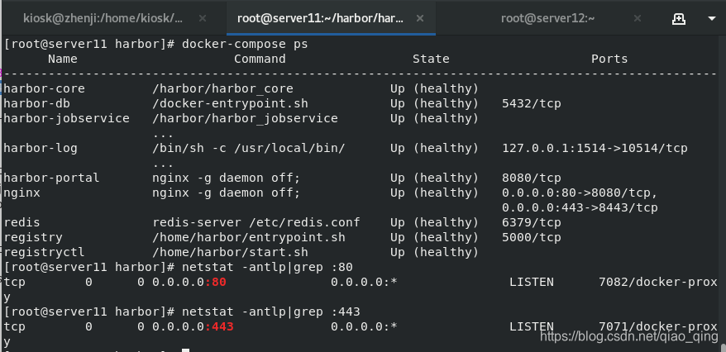
Task: Click the redis container name
Action: 21,222
